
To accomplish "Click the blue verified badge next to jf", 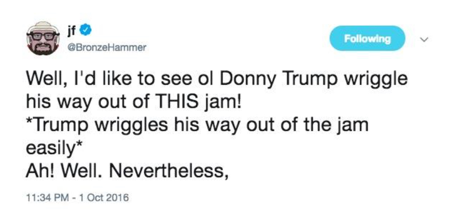I will [x=87, y=31].
